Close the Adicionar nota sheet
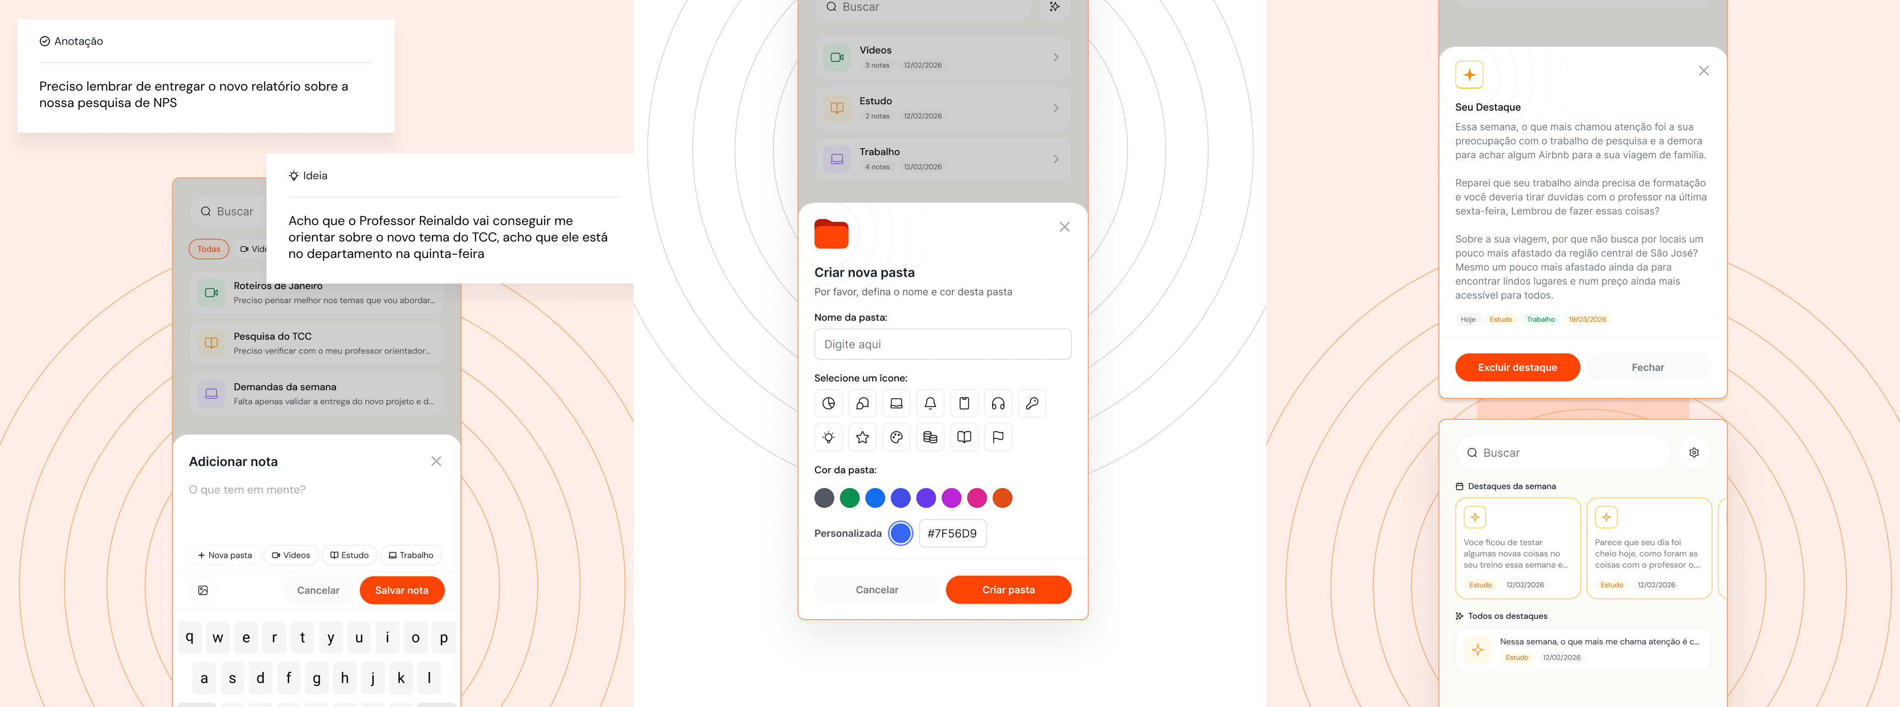Screen dimensions: 1900x707 click(x=436, y=461)
